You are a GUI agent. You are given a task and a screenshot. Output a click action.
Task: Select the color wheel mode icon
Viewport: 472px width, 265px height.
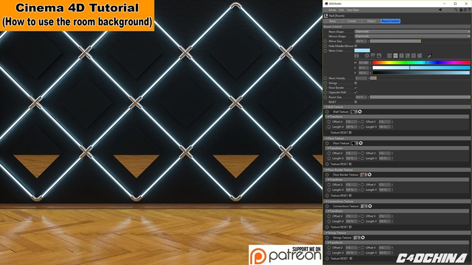click(x=367, y=55)
